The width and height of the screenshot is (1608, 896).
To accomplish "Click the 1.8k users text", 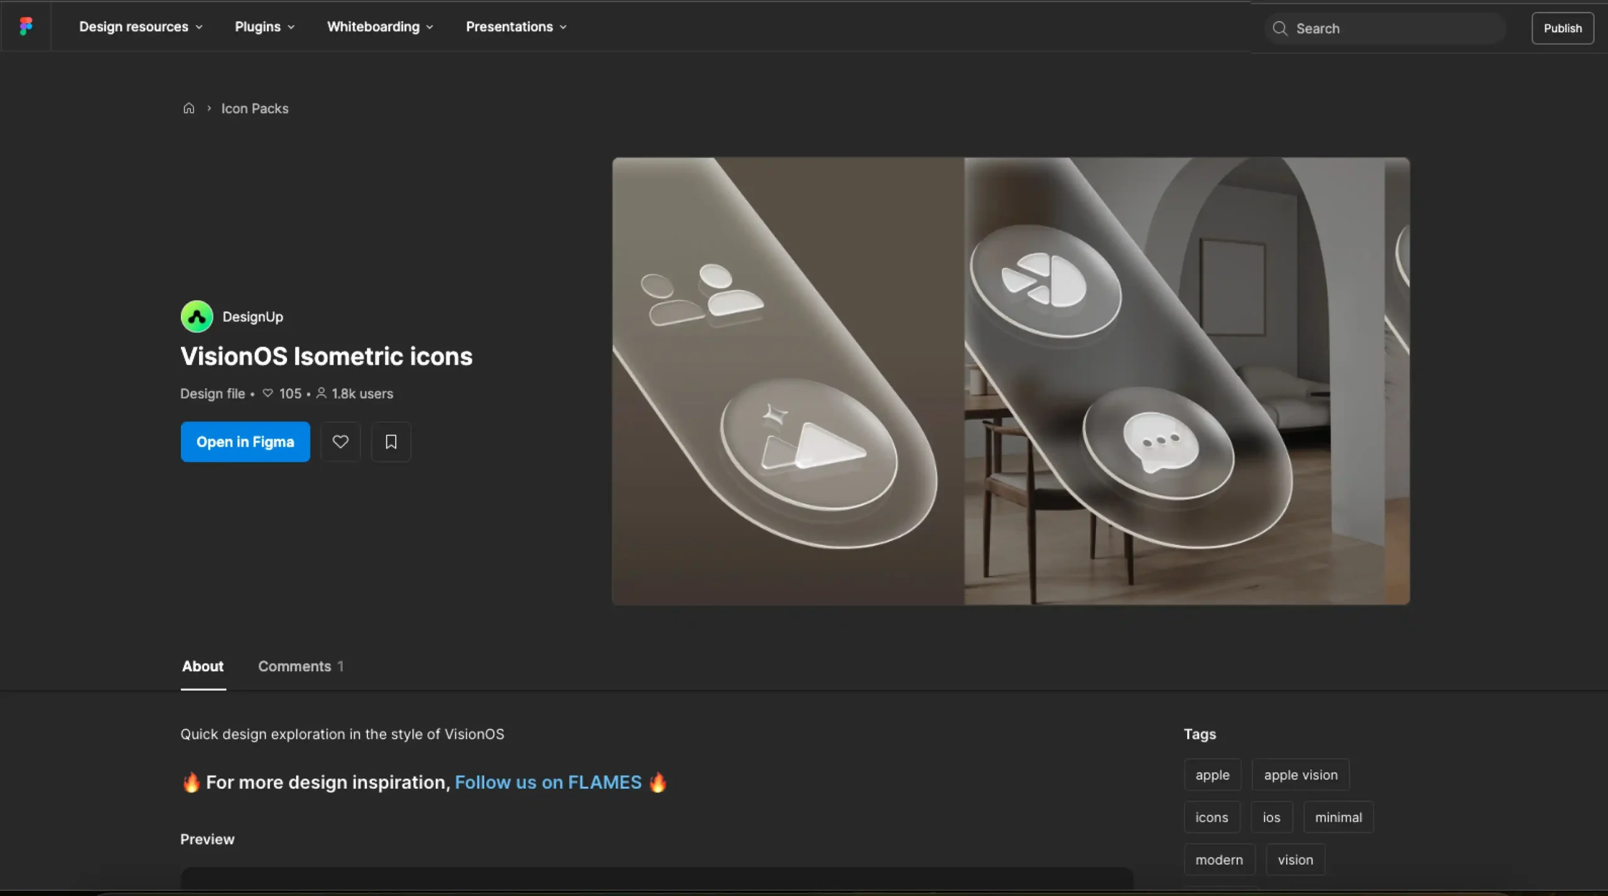I will tap(362, 393).
